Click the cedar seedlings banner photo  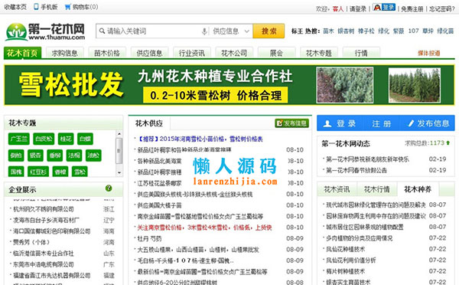tap(345, 85)
